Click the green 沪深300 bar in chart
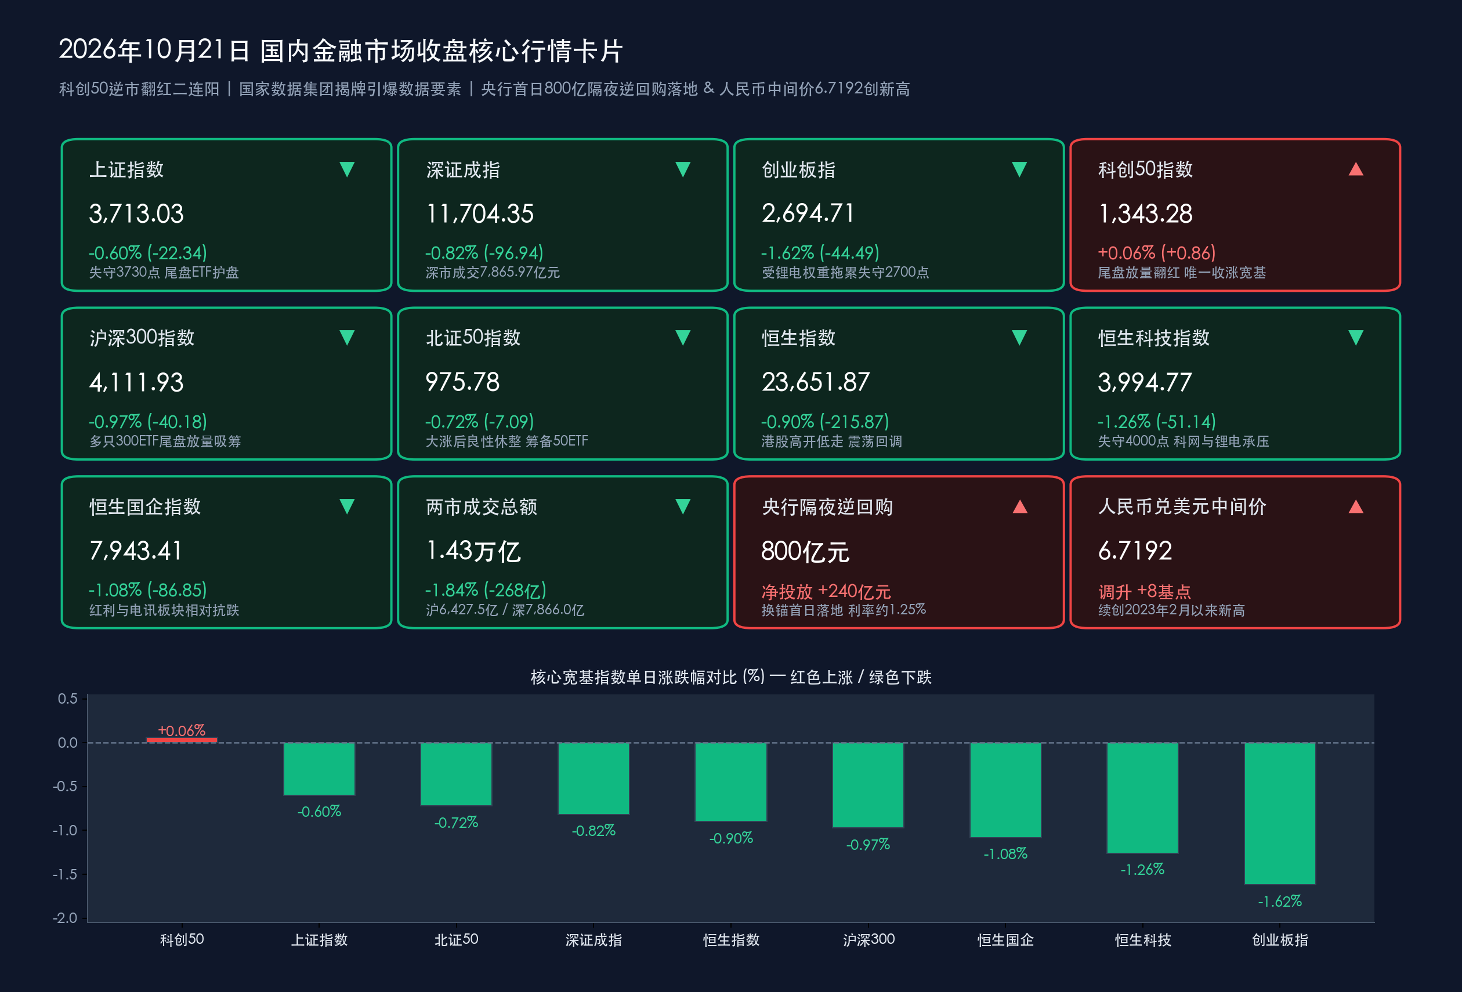This screenshot has height=992, width=1462. tap(868, 785)
